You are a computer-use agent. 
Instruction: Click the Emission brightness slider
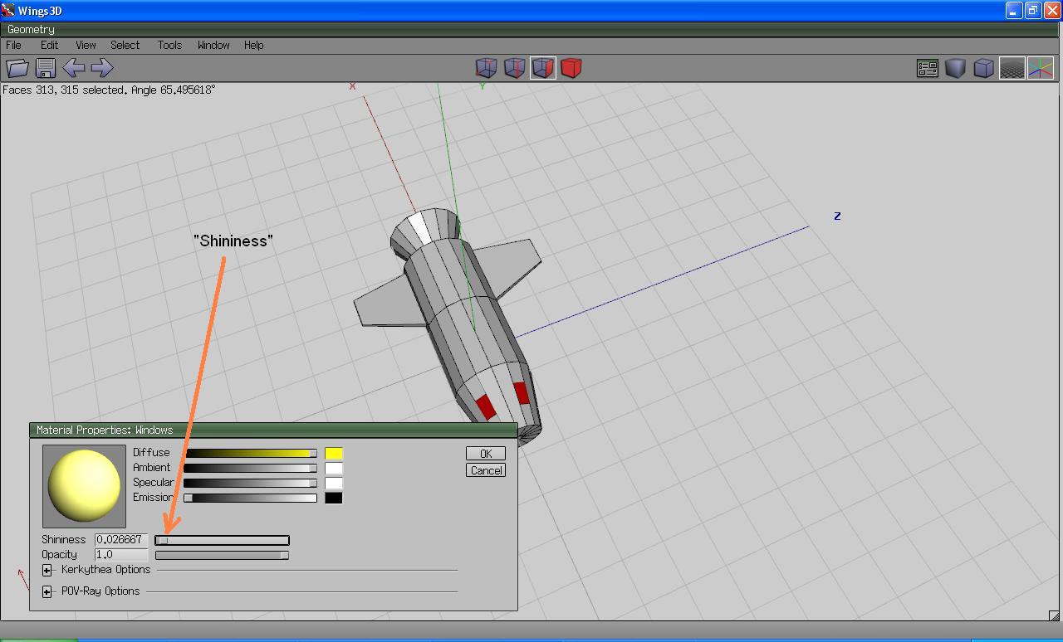[x=251, y=498]
